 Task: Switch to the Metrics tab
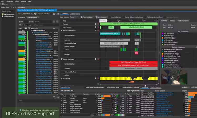pyautogui.click(x=172, y=21)
